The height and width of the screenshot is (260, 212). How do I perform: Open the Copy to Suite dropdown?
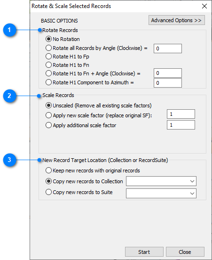coord(161,193)
